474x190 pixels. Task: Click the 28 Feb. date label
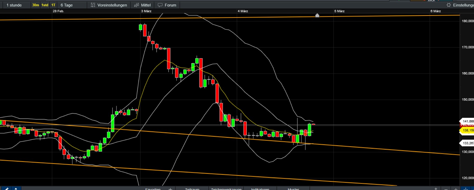58,11
